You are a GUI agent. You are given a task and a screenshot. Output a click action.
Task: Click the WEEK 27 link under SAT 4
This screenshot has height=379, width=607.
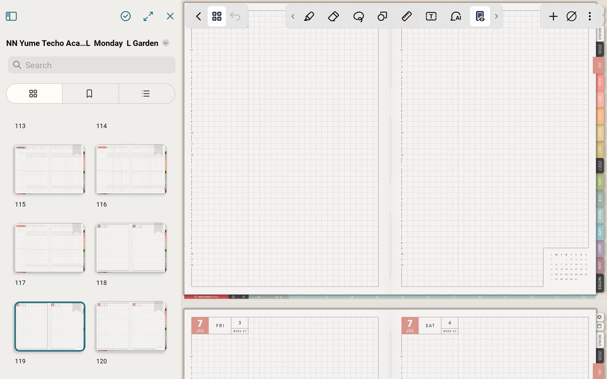(x=450, y=331)
